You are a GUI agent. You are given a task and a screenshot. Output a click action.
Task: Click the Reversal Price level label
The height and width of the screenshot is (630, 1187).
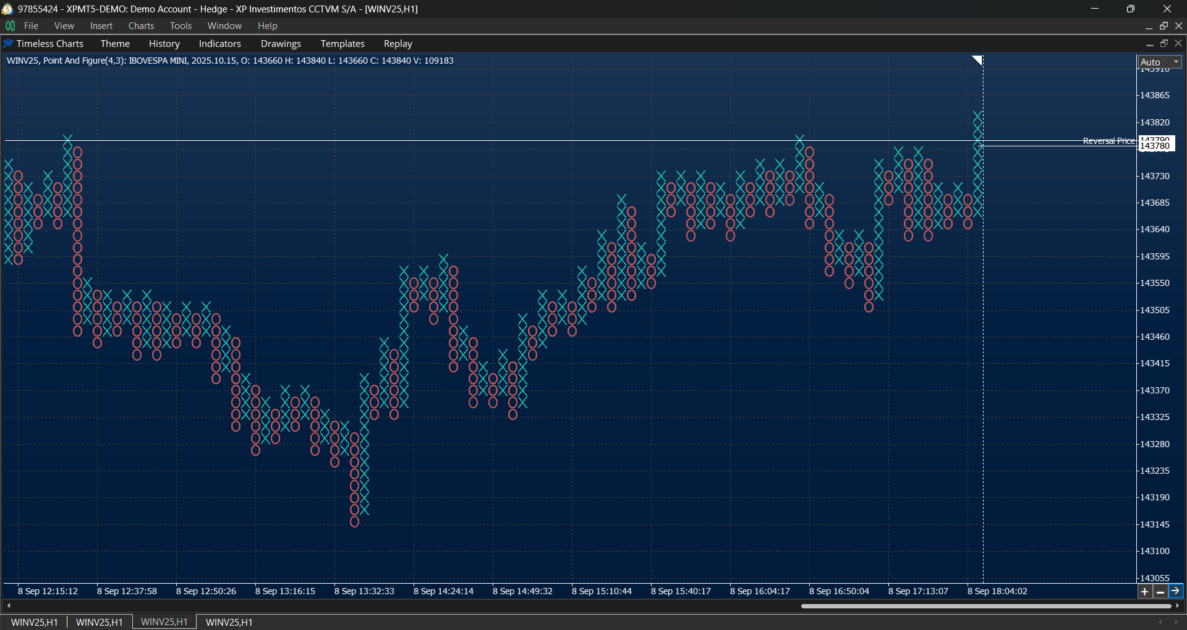(x=1108, y=141)
